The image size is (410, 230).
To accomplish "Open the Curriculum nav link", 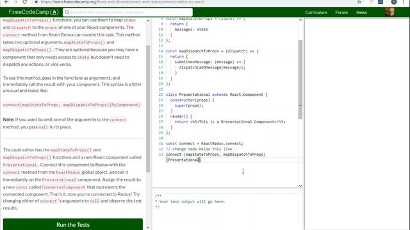I will coord(316,12).
